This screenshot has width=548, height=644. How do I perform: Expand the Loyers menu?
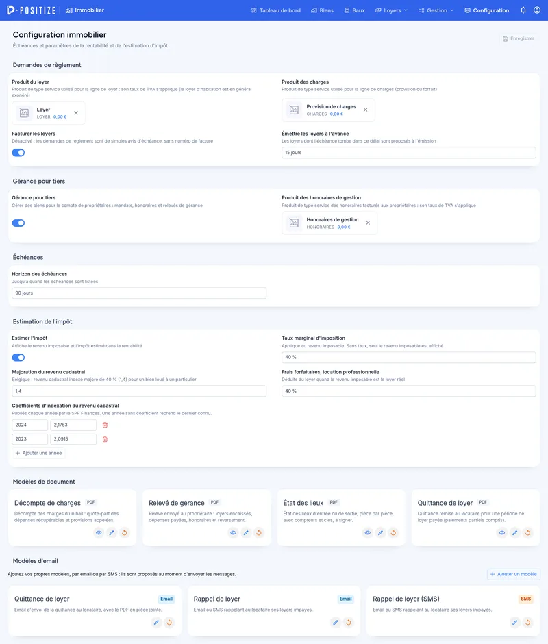point(392,10)
